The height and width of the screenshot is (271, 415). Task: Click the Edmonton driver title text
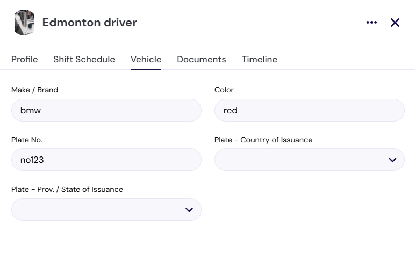[90, 23]
